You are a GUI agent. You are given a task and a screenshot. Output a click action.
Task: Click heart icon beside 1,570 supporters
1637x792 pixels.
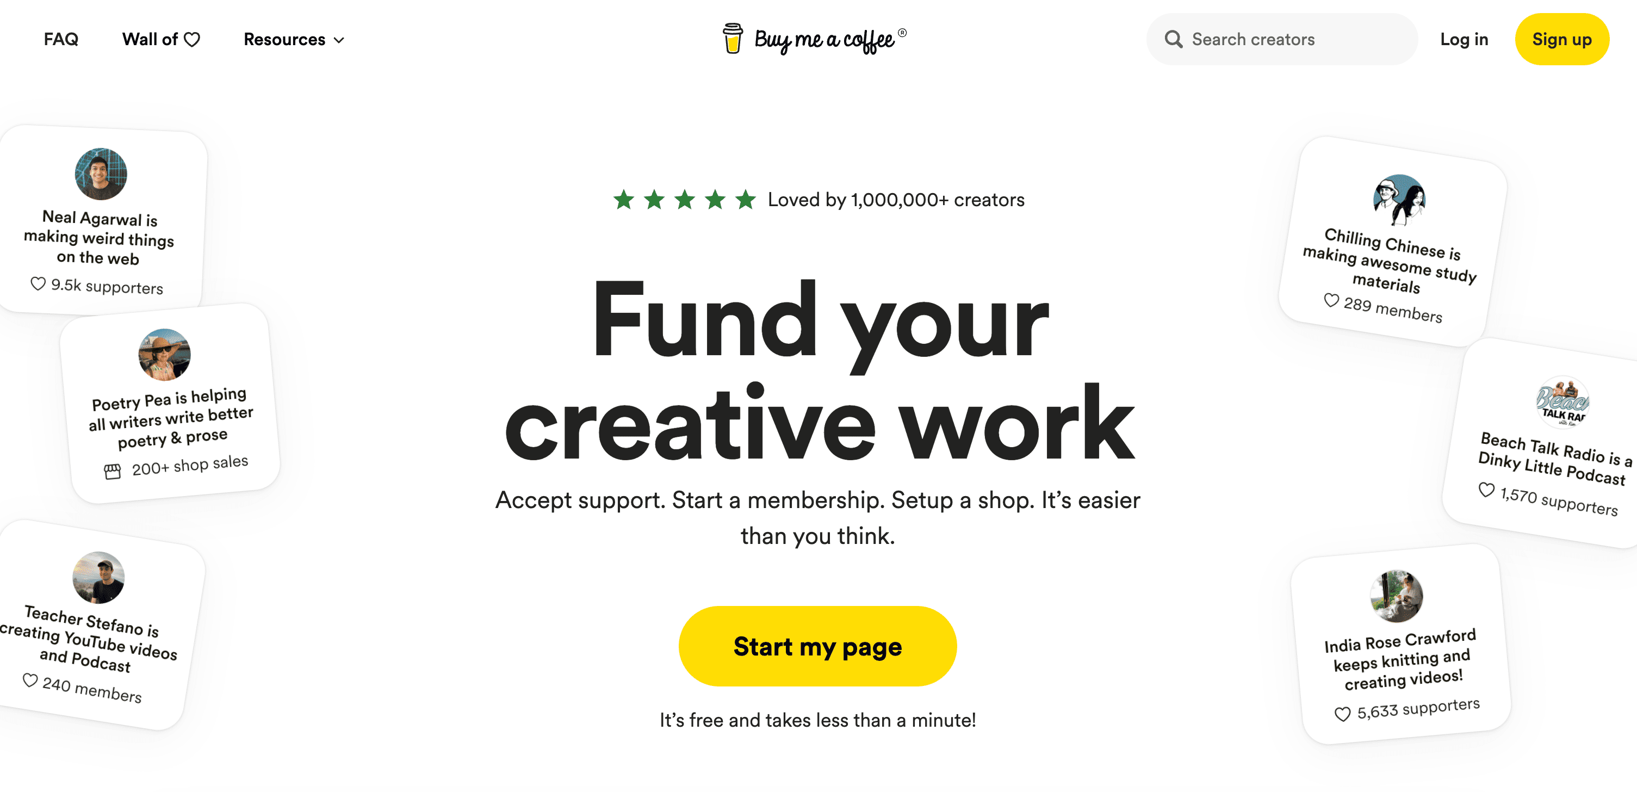coord(1486,490)
